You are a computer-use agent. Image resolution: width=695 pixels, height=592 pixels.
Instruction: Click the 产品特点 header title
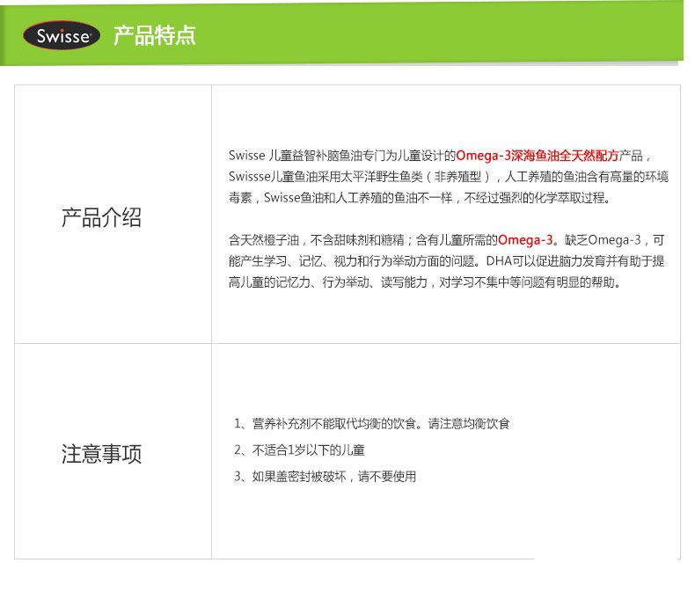pyautogui.click(x=154, y=36)
